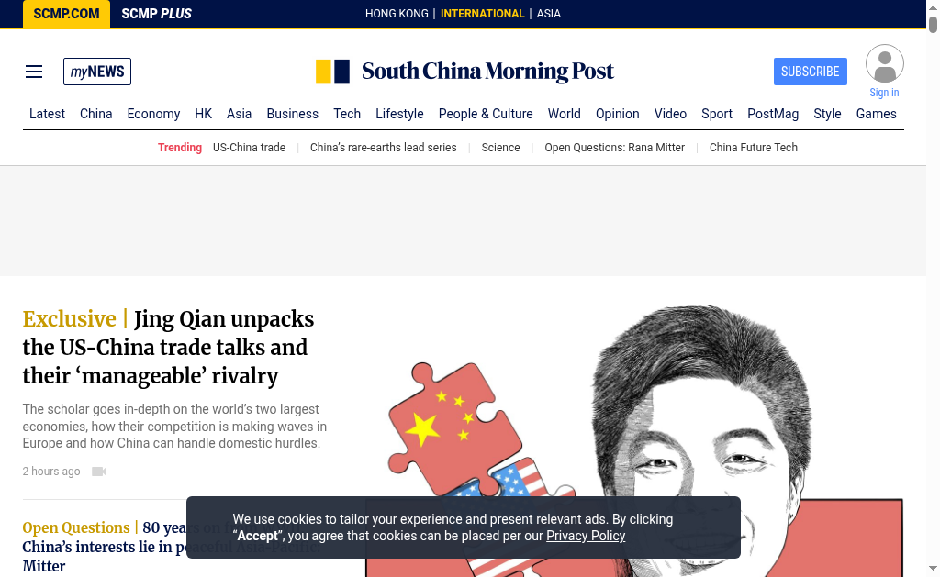Click the page vertical scrollbar
This screenshot has width=940, height=577.
tap(933, 288)
